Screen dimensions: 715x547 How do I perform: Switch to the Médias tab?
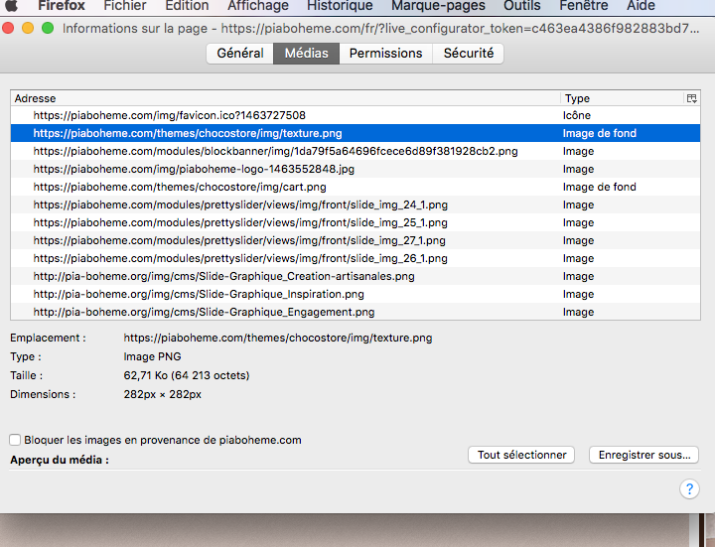click(307, 54)
